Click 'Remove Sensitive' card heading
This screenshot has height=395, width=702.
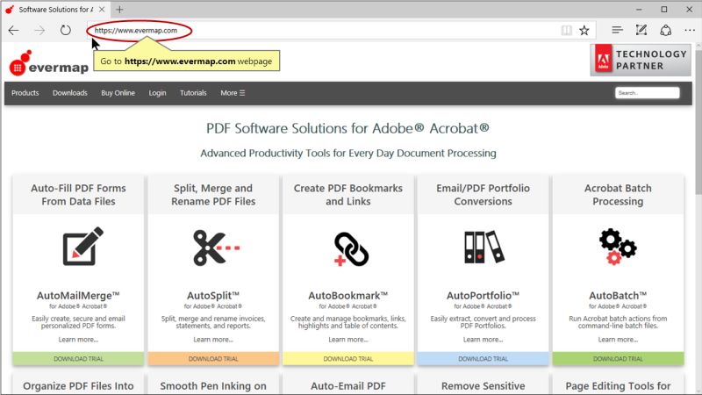(483, 386)
